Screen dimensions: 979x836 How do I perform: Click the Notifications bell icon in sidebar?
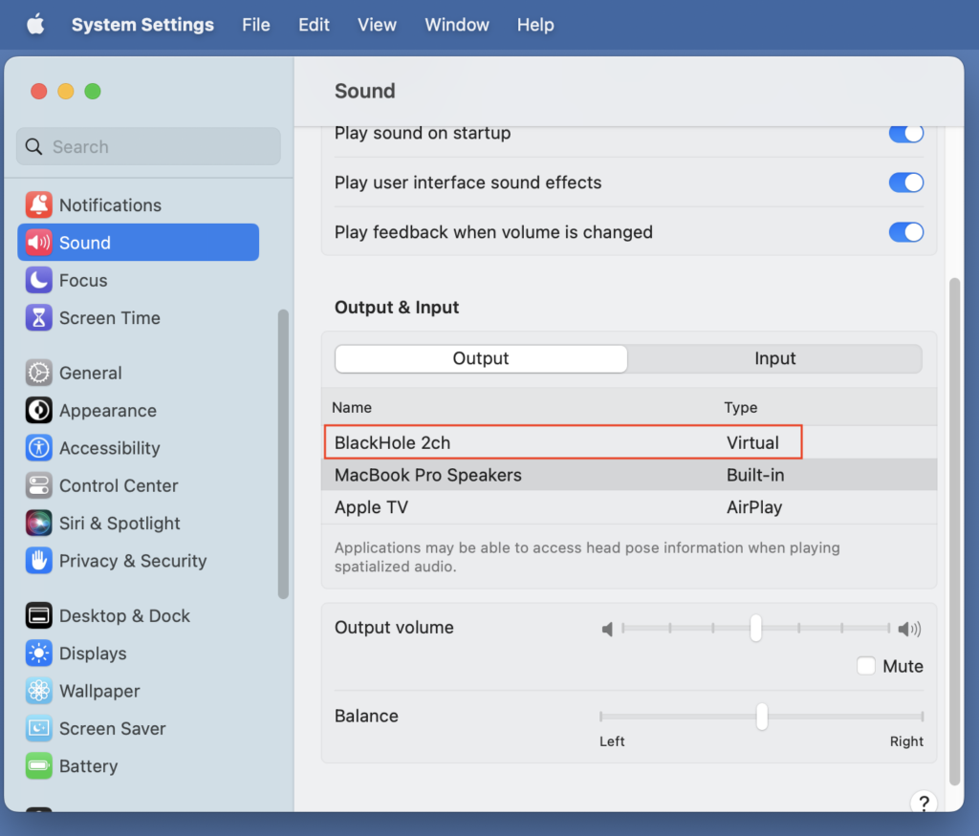38,204
